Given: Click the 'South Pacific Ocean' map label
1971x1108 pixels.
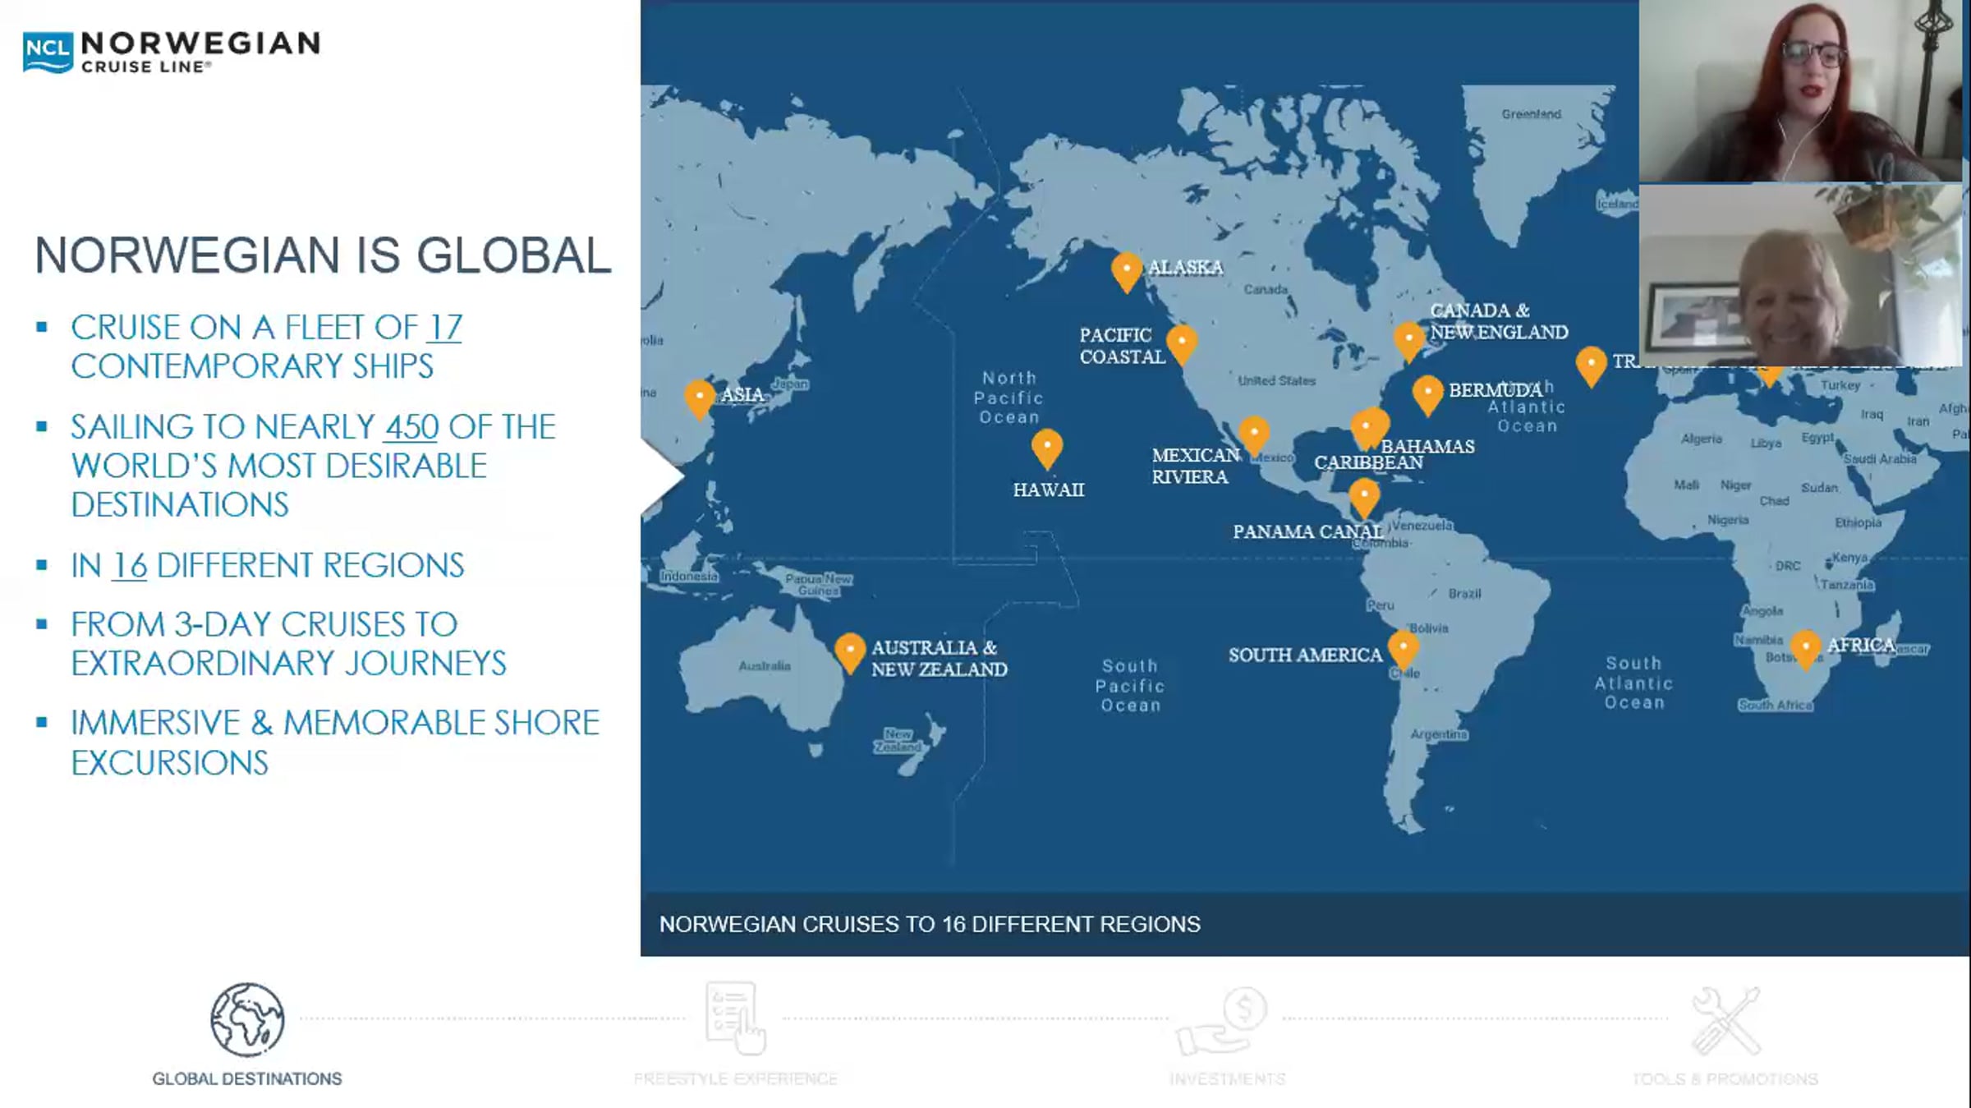Looking at the screenshot, I should [1130, 685].
